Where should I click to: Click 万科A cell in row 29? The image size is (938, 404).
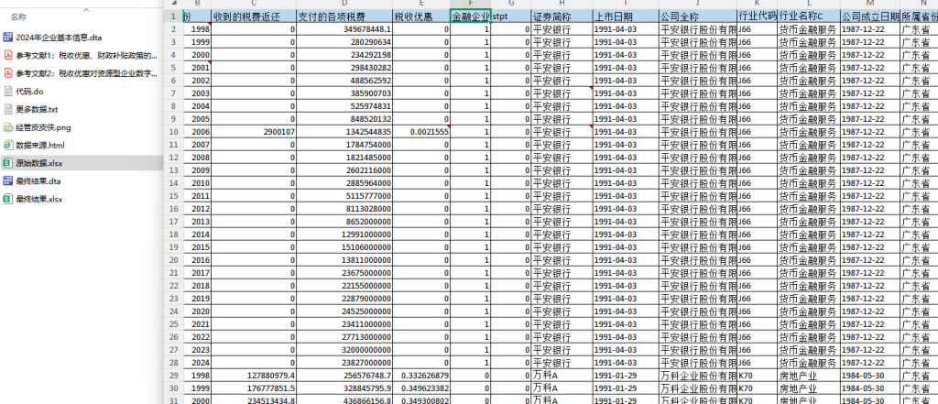562,376
